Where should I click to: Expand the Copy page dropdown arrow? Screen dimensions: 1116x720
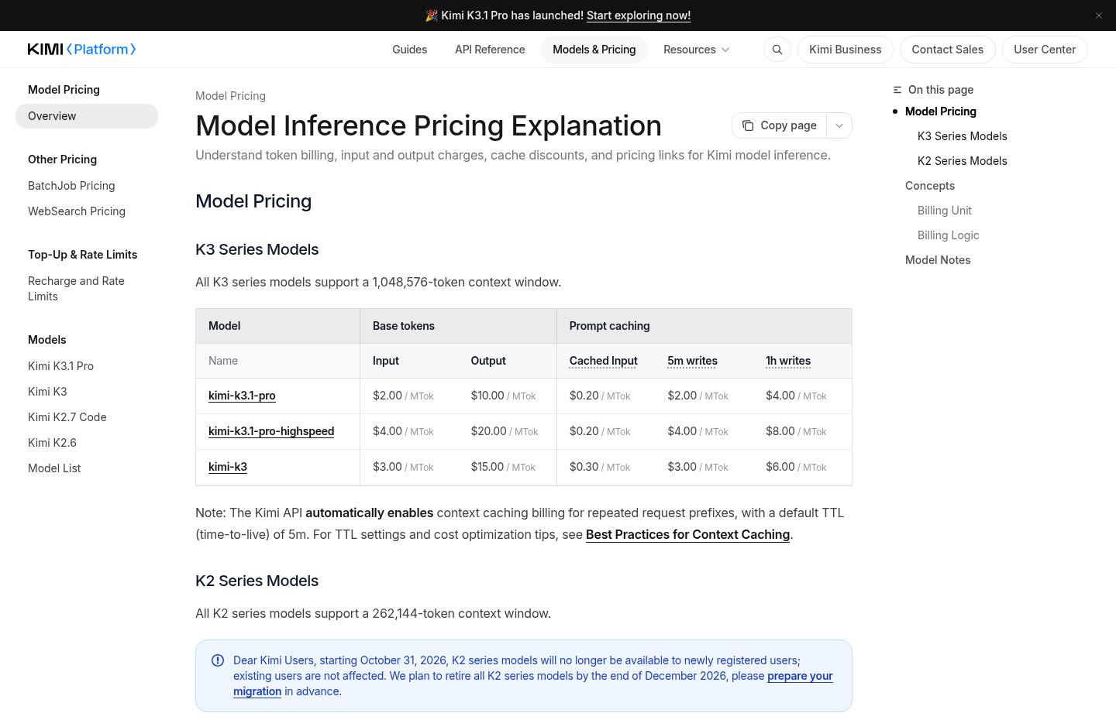839,125
